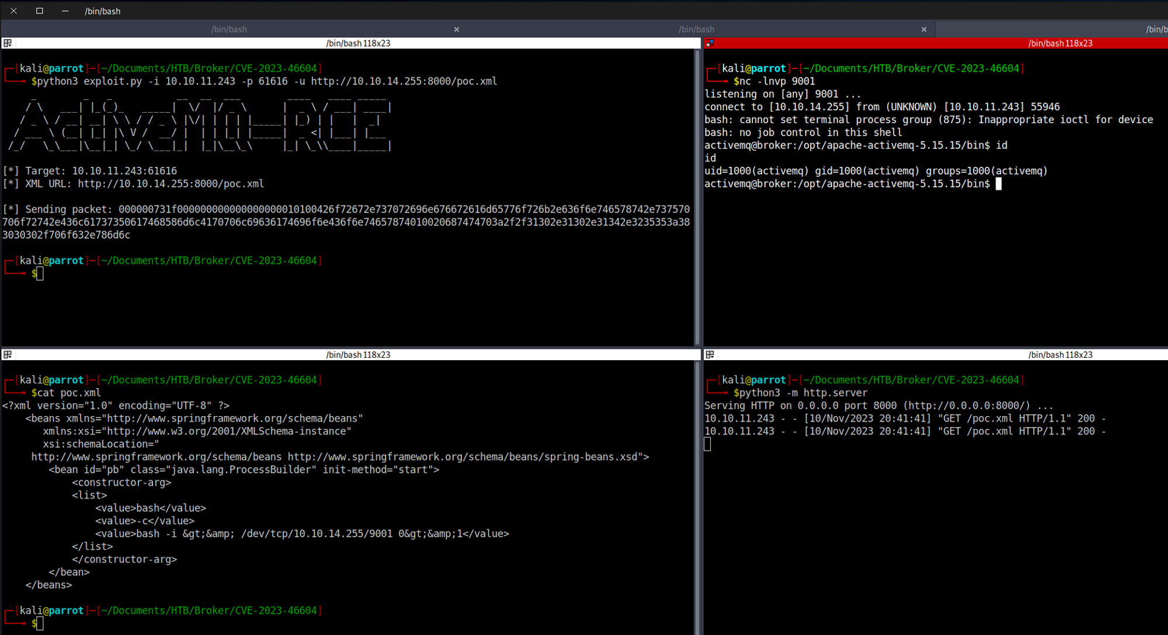
Task: Open the http://0.0.0.0:8000/ link in server output
Action: 967,406
